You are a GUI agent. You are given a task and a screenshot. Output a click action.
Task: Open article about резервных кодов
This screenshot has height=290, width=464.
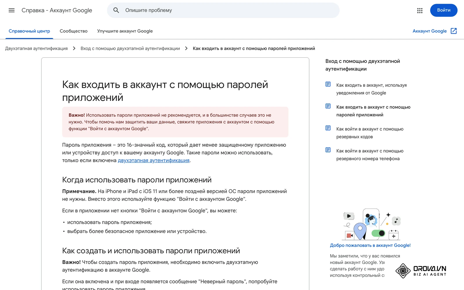(x=370, y=133)
